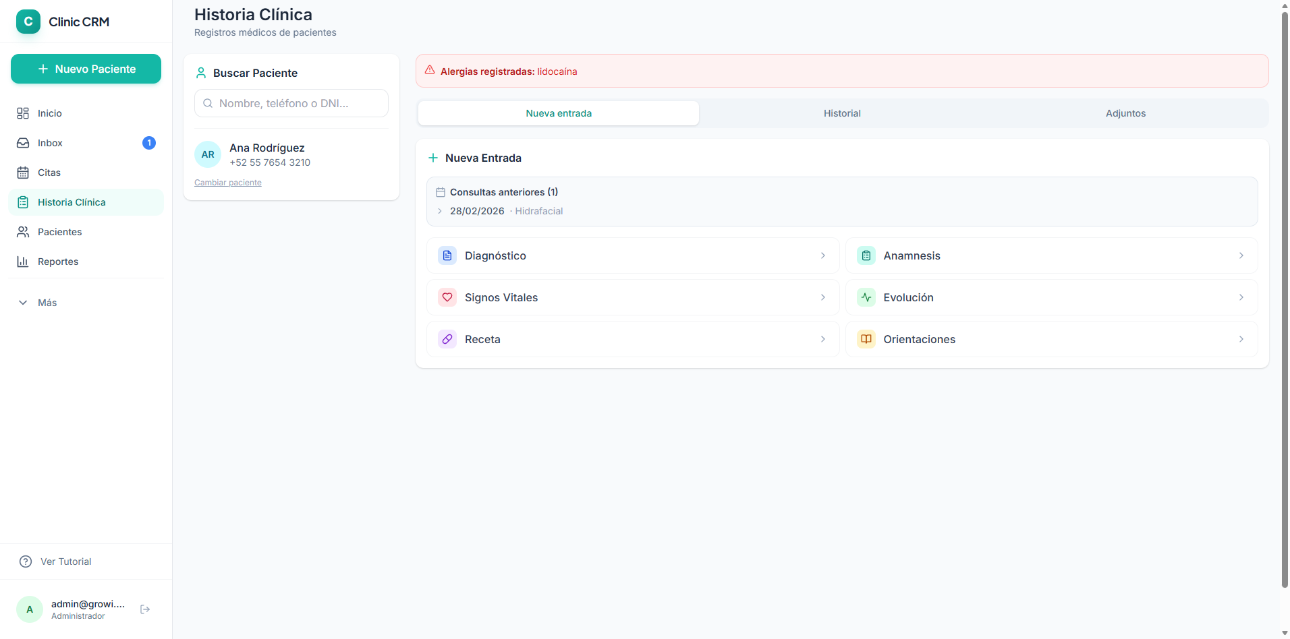Open Inicio dashboard icon in sidebar
This screenshot has width=1290, height=639.
pos(23,113)
